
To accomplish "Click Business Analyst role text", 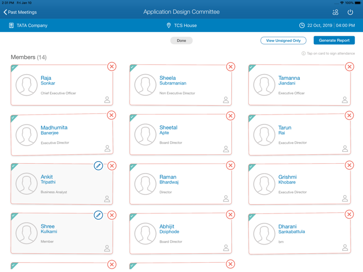I will pos(54,192).
